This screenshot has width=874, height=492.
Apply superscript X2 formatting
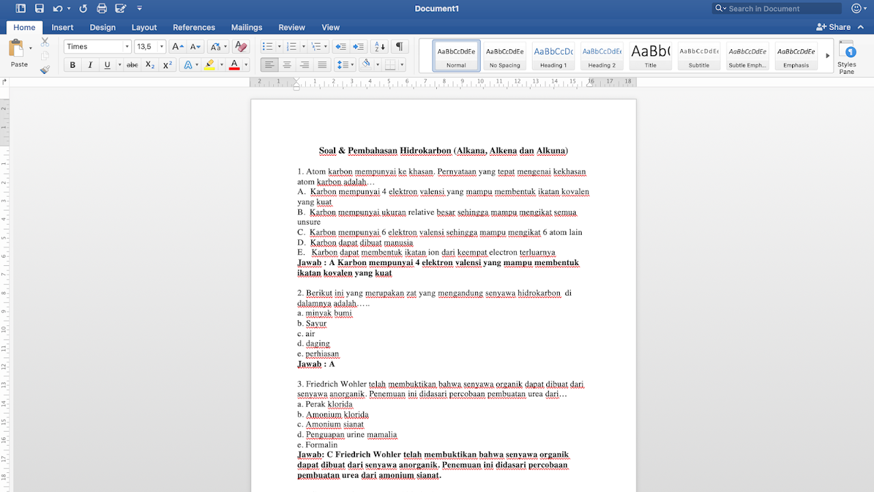(168, 65)
